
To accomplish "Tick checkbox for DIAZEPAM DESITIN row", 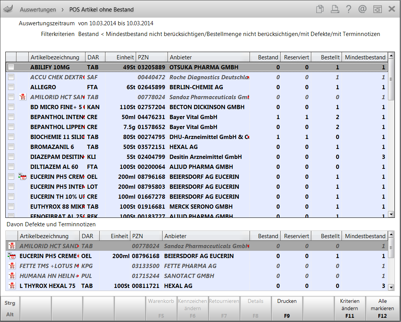I will click(x=11, y=157).
